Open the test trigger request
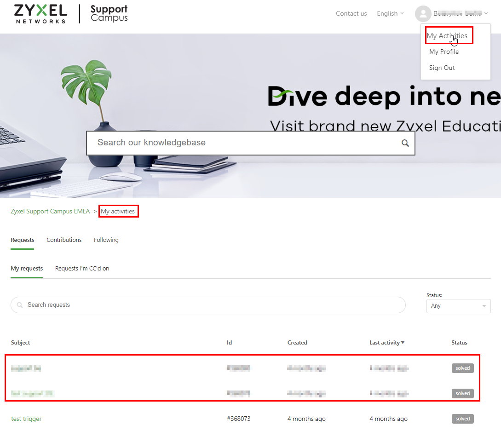 click(26, 419)
